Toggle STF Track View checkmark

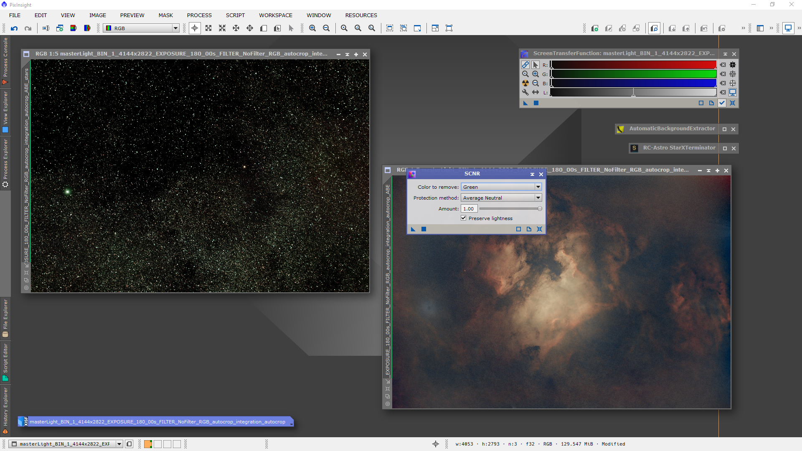point(722,103)
